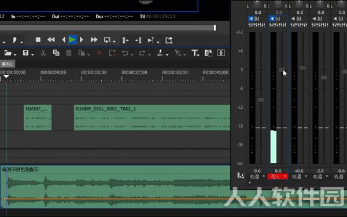Click the first channel's volume fader handle
Screen dimensions: 347x217
pyautogui.click(x=261, y=100)
